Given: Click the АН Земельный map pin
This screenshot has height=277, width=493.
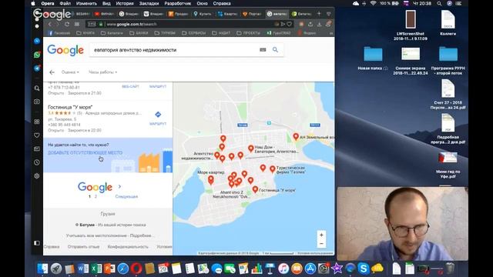Looking at the screenshot, I should point(296,136).
